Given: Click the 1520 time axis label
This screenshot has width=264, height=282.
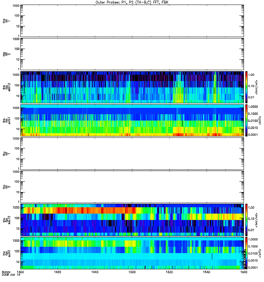Looking at the screenshot, I should tap(169, 272).
